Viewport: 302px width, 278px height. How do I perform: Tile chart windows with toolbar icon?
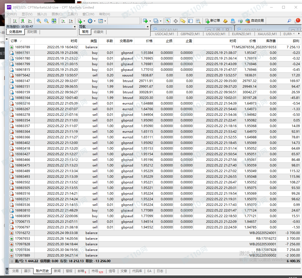(54, 21)
